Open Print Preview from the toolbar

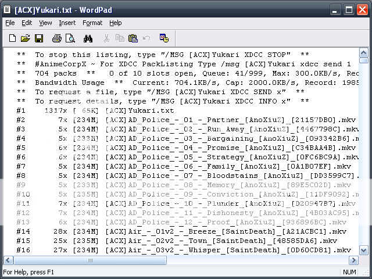[70, 38]
